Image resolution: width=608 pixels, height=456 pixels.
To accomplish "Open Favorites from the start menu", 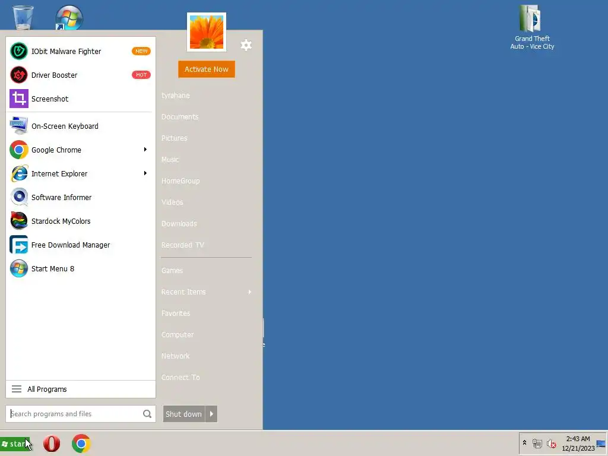I will tap(176, 313).
